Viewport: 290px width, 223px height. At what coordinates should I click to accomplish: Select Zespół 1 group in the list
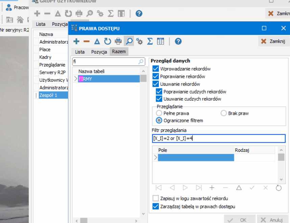53,95
